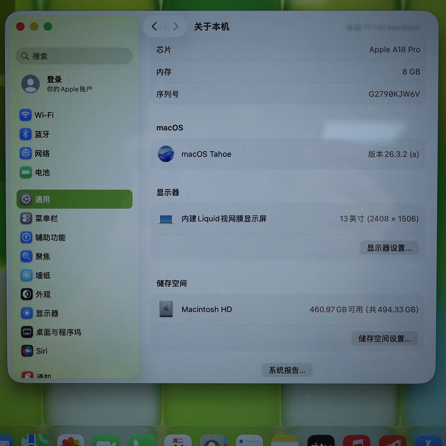Select the 通用 sidebar item

coord(74,199)
